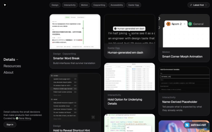
Task: Open the Hold Option table thumbnail
Action: point(130,77)
